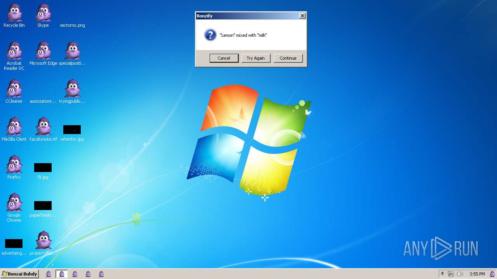Viewport: 497px width, 279px height.
Task: Select the propertyflat... desktop file
Action: (x=43, y=244)
